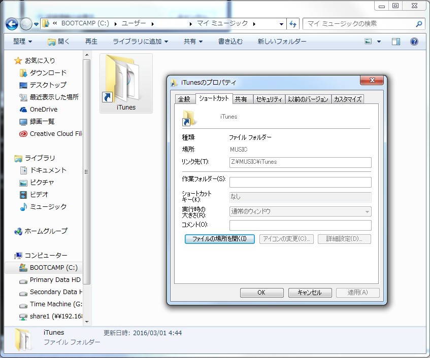The height and width of the screenshot is (358, 430).
Task: Close the iTunesのプロパティ dialog
Action: click(x=372, y=80)
